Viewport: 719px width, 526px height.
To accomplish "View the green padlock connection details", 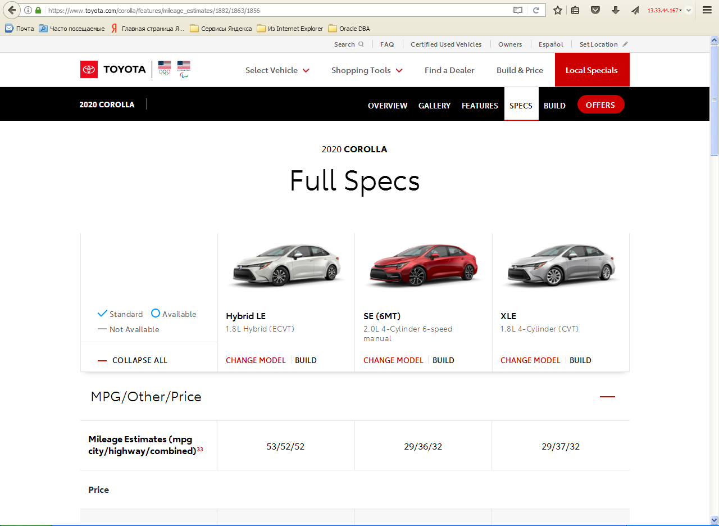I will (38, 10).
